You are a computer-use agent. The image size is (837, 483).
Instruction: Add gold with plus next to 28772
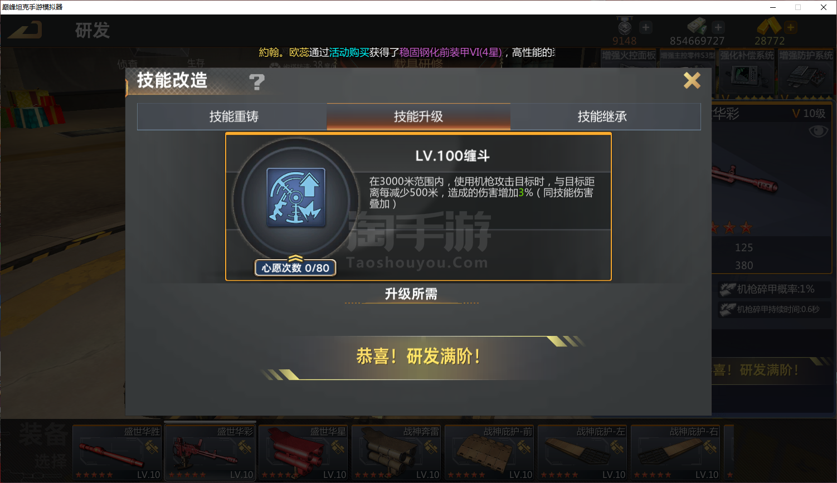[790, 27]
